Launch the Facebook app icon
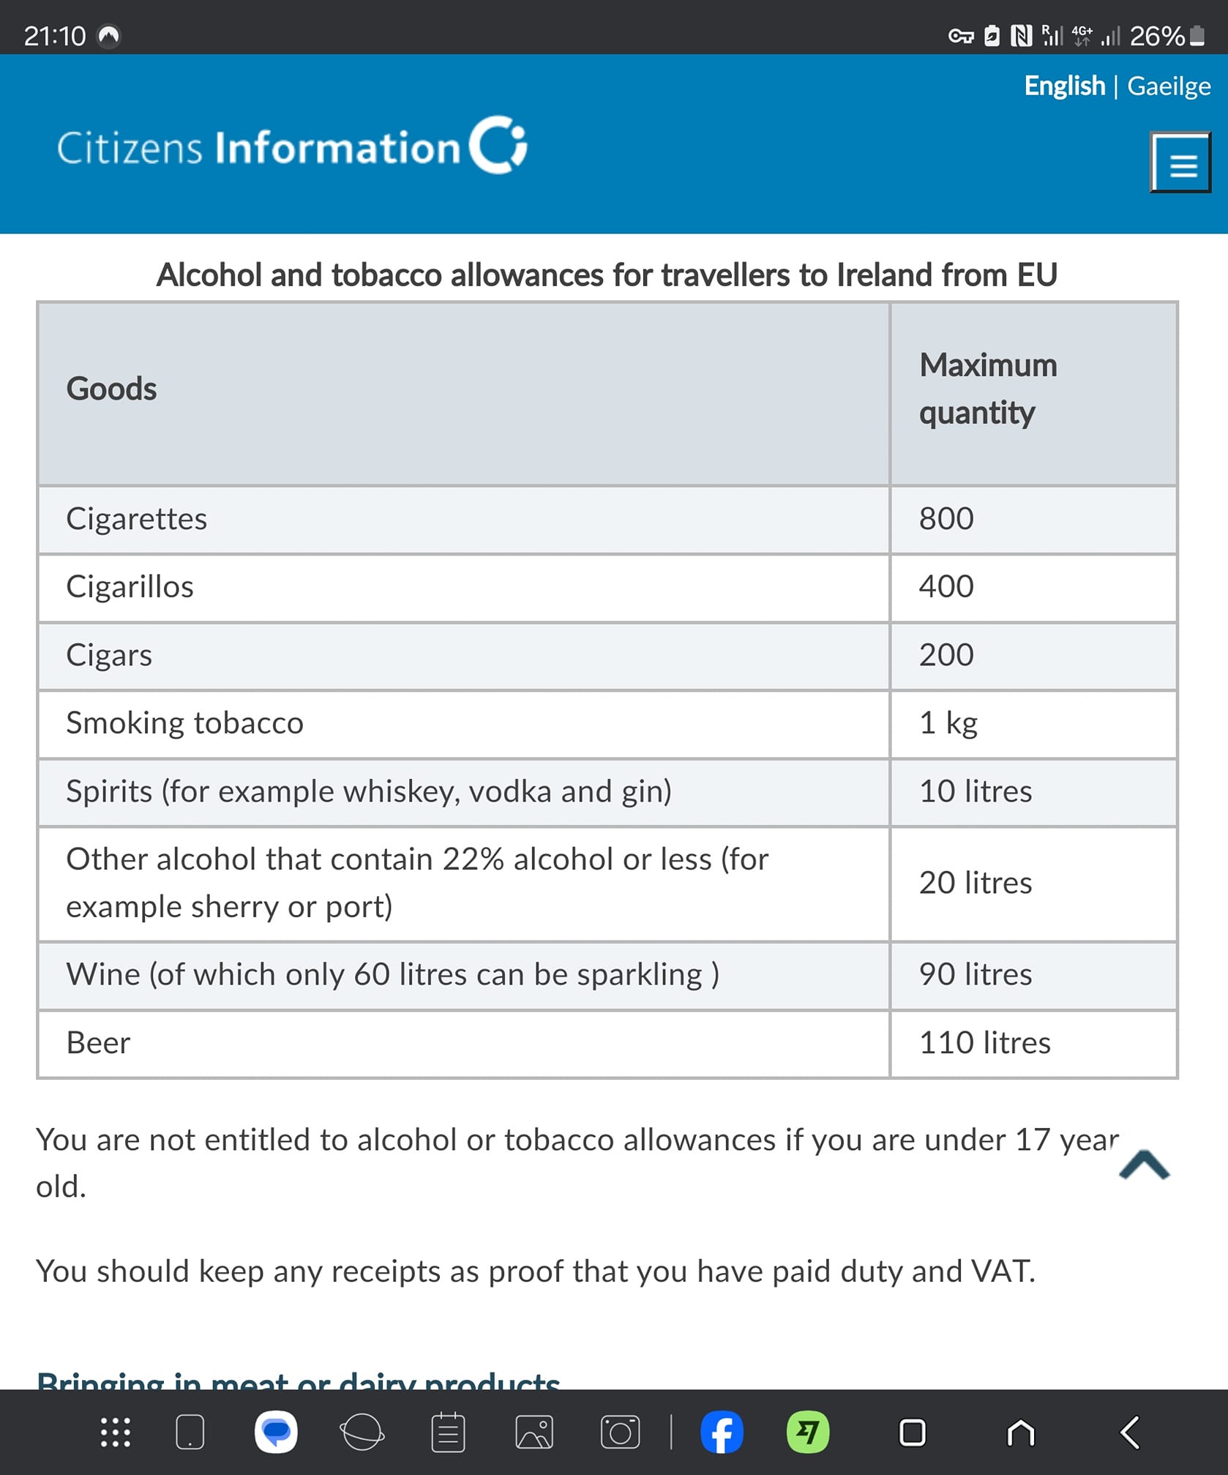This screenshot has height=1475, width=1228. [x=722, y=1433]
